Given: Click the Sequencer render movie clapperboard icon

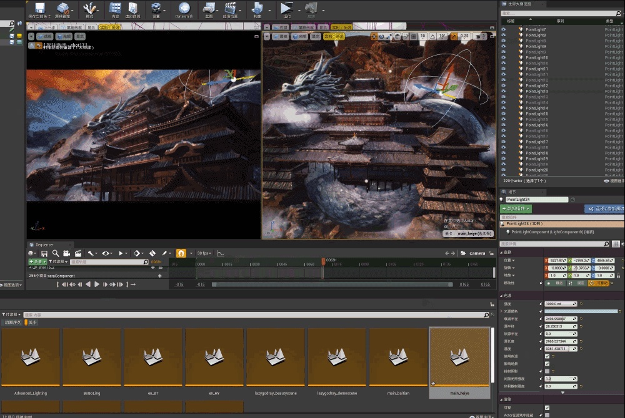Looking at the screenshot, I should tap(78, 253).
